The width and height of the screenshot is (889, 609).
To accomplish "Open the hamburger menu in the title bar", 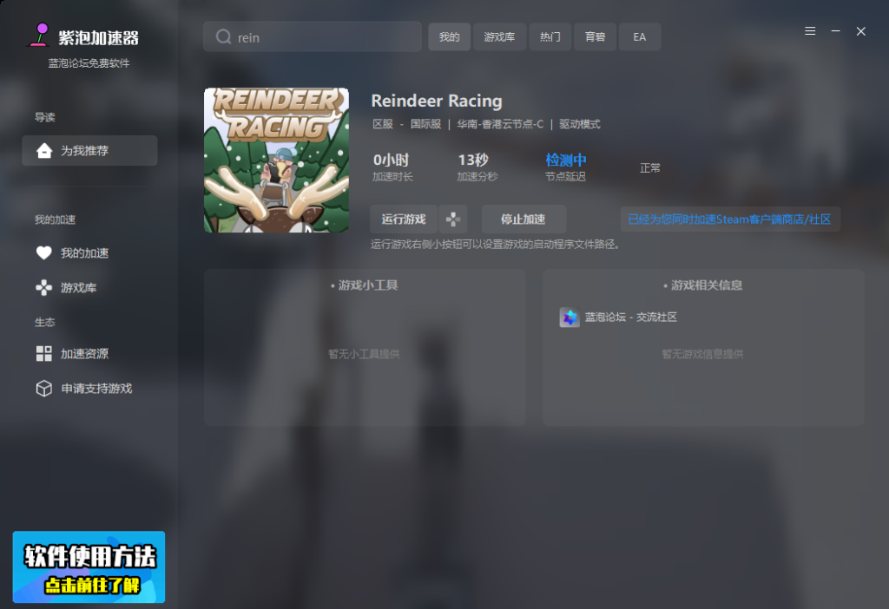I will coord(810,31).
